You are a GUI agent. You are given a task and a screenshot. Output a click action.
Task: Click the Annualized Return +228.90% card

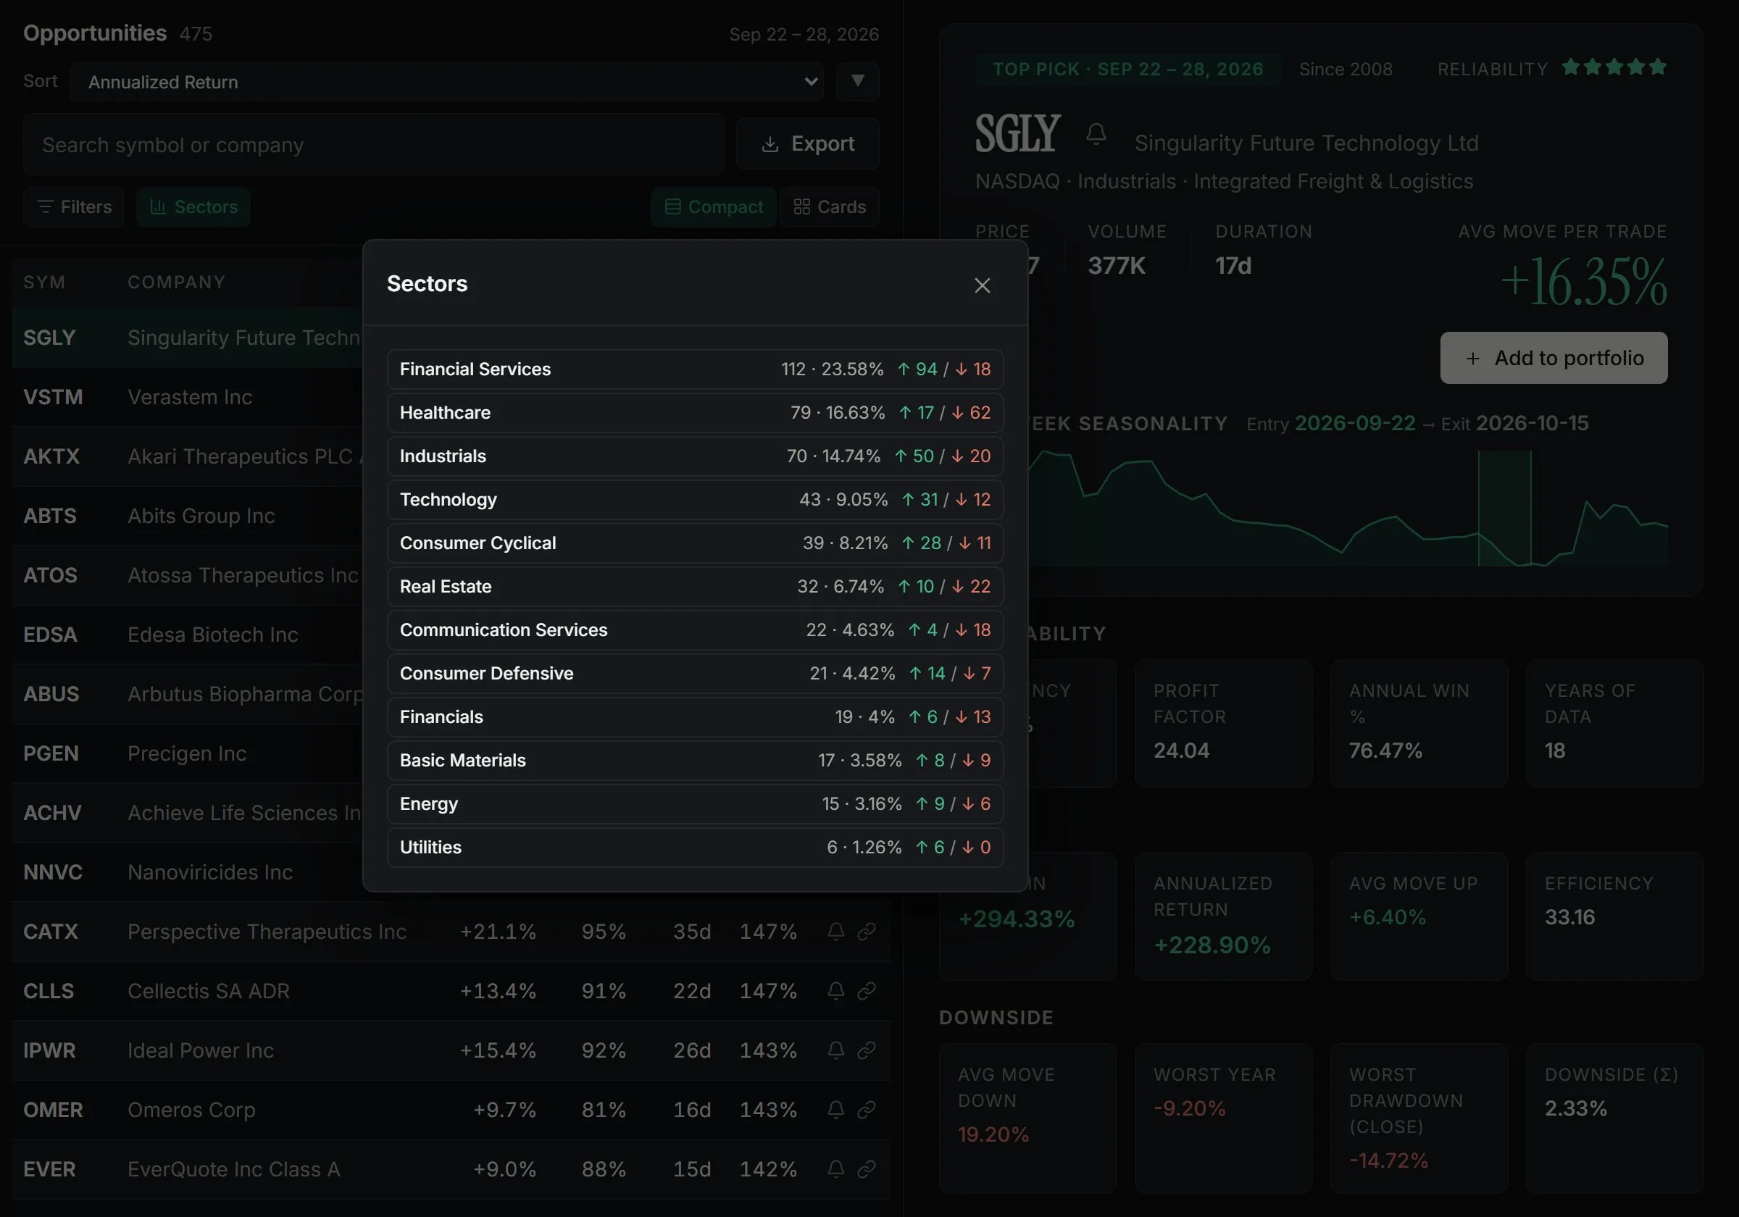(1223, 916)
